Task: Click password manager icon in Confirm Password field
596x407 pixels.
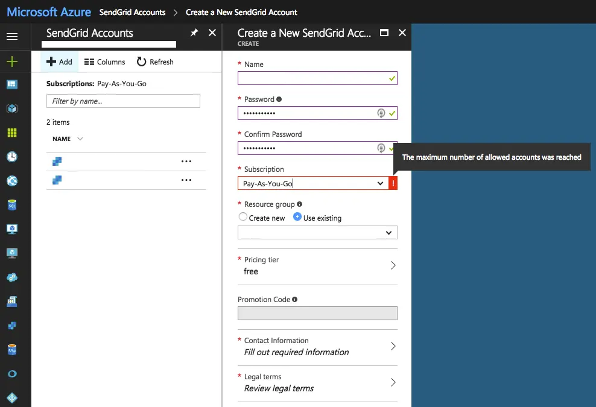Action: (x=381, y=148)
